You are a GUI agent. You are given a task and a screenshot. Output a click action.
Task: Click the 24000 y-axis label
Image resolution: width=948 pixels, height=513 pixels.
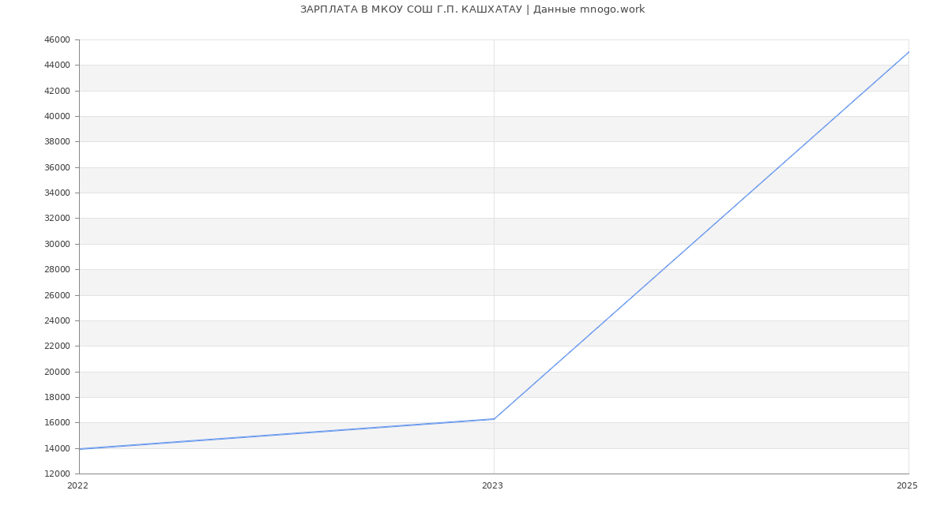click(x=57, y=320)
